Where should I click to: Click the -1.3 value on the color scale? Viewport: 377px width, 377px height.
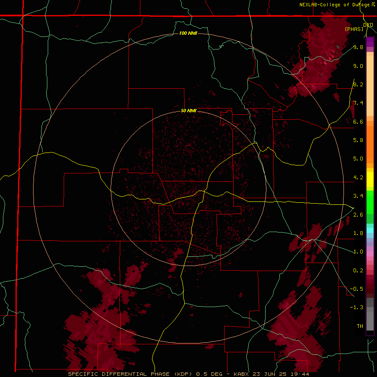tap(356, 307)
